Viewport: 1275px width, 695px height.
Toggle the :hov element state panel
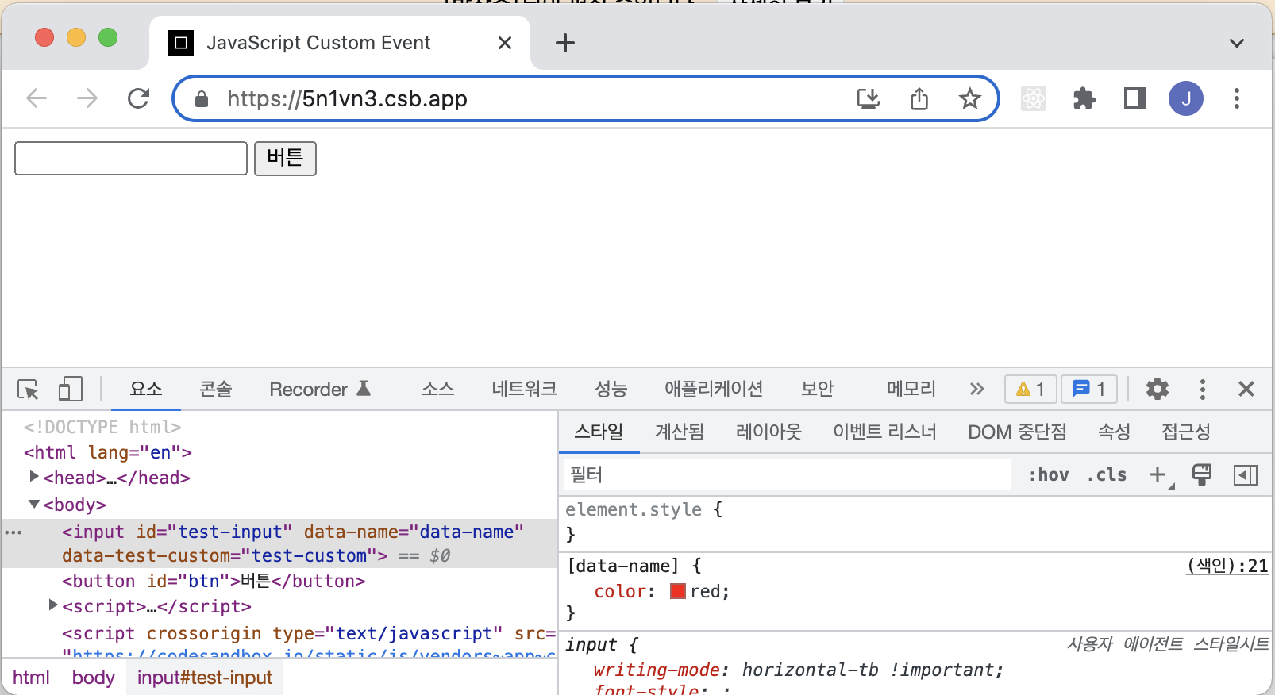pyautogui.click(x=1049, y=474)
